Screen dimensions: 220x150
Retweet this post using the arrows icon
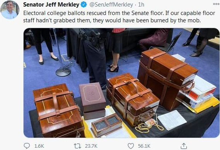tap(77, 146)
